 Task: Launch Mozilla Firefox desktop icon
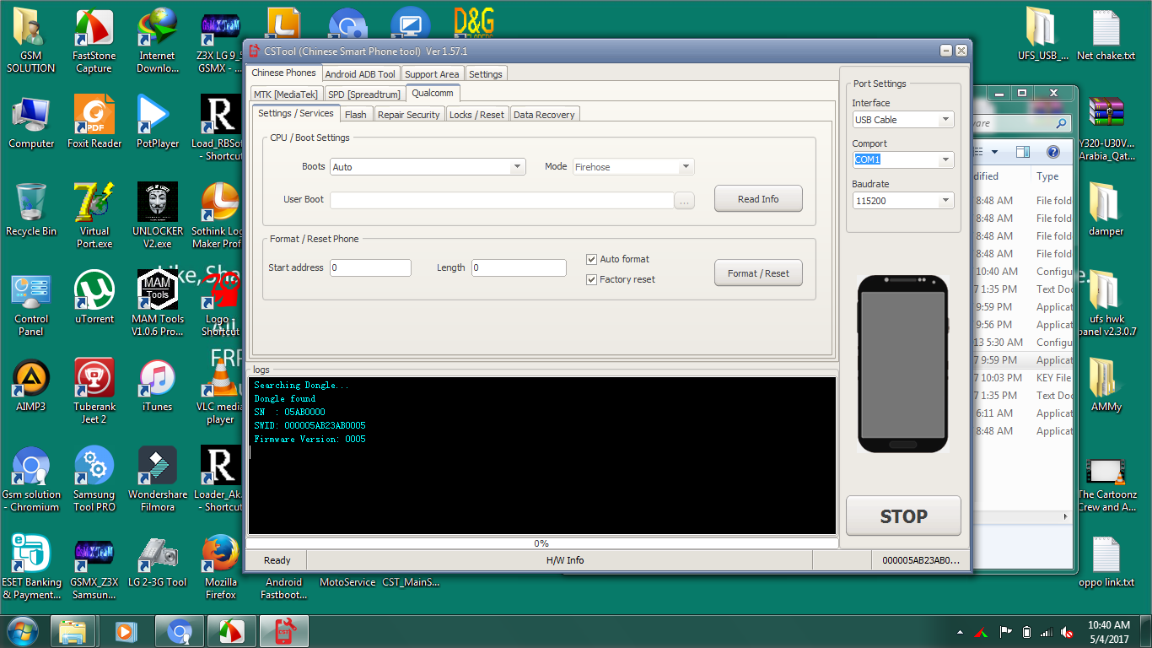(x=221, y=566)
